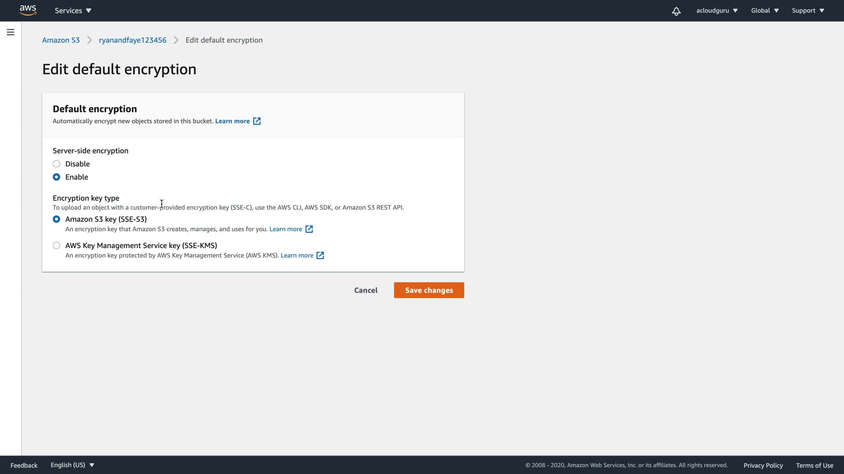Expand the Services dropdown menu
The height and width of the screenshot is (474, 844).
click(73, 11)
